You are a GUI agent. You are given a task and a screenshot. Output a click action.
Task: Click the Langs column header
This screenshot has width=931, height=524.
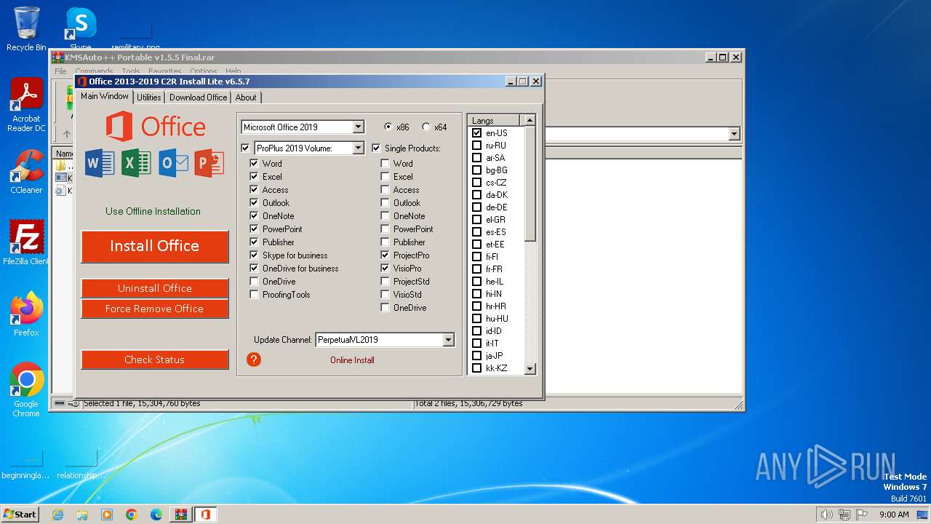pyautogui.click(x=494, y=121)
